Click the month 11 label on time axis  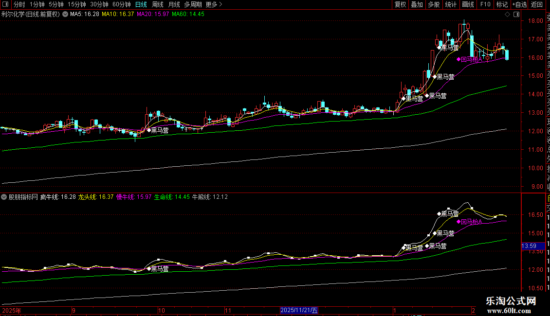point(228,310)
